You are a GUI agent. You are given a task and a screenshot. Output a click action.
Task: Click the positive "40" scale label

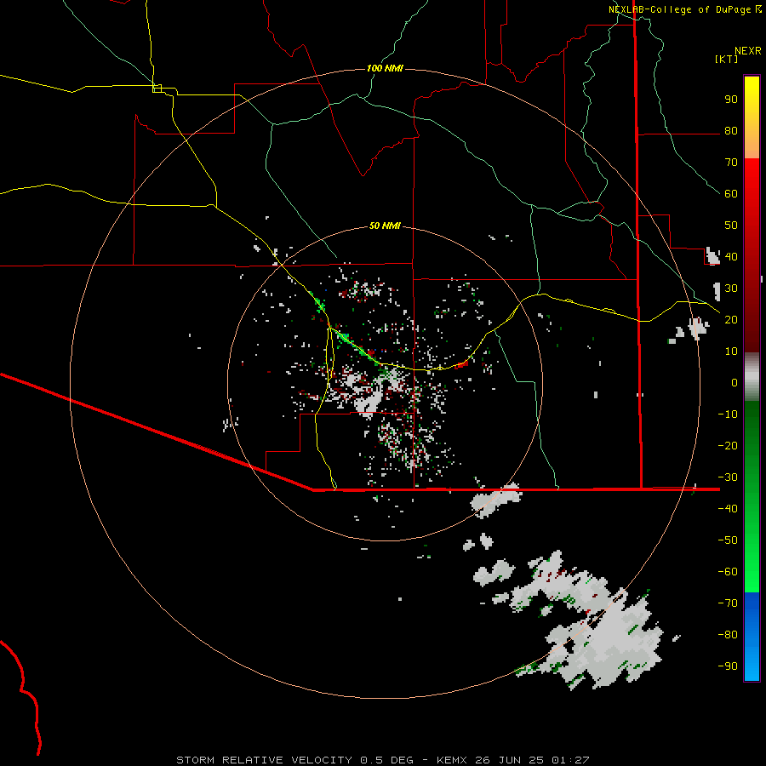731,256
